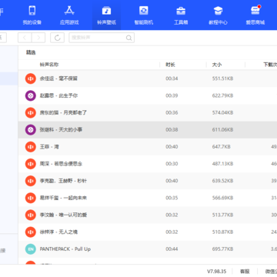
Task: Click the 695.77KB size cell
Action: (x=222, y=249)
